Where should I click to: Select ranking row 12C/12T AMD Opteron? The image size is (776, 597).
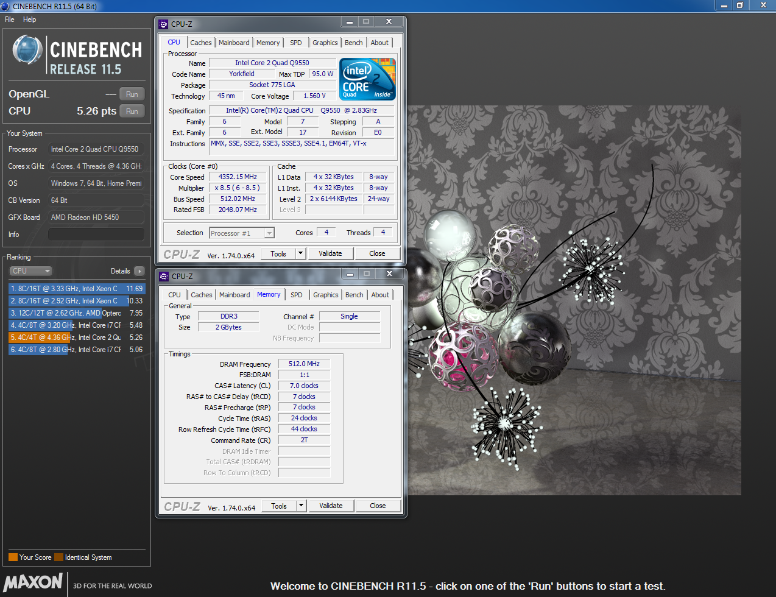pyautogui.click(x=77, y=313)
